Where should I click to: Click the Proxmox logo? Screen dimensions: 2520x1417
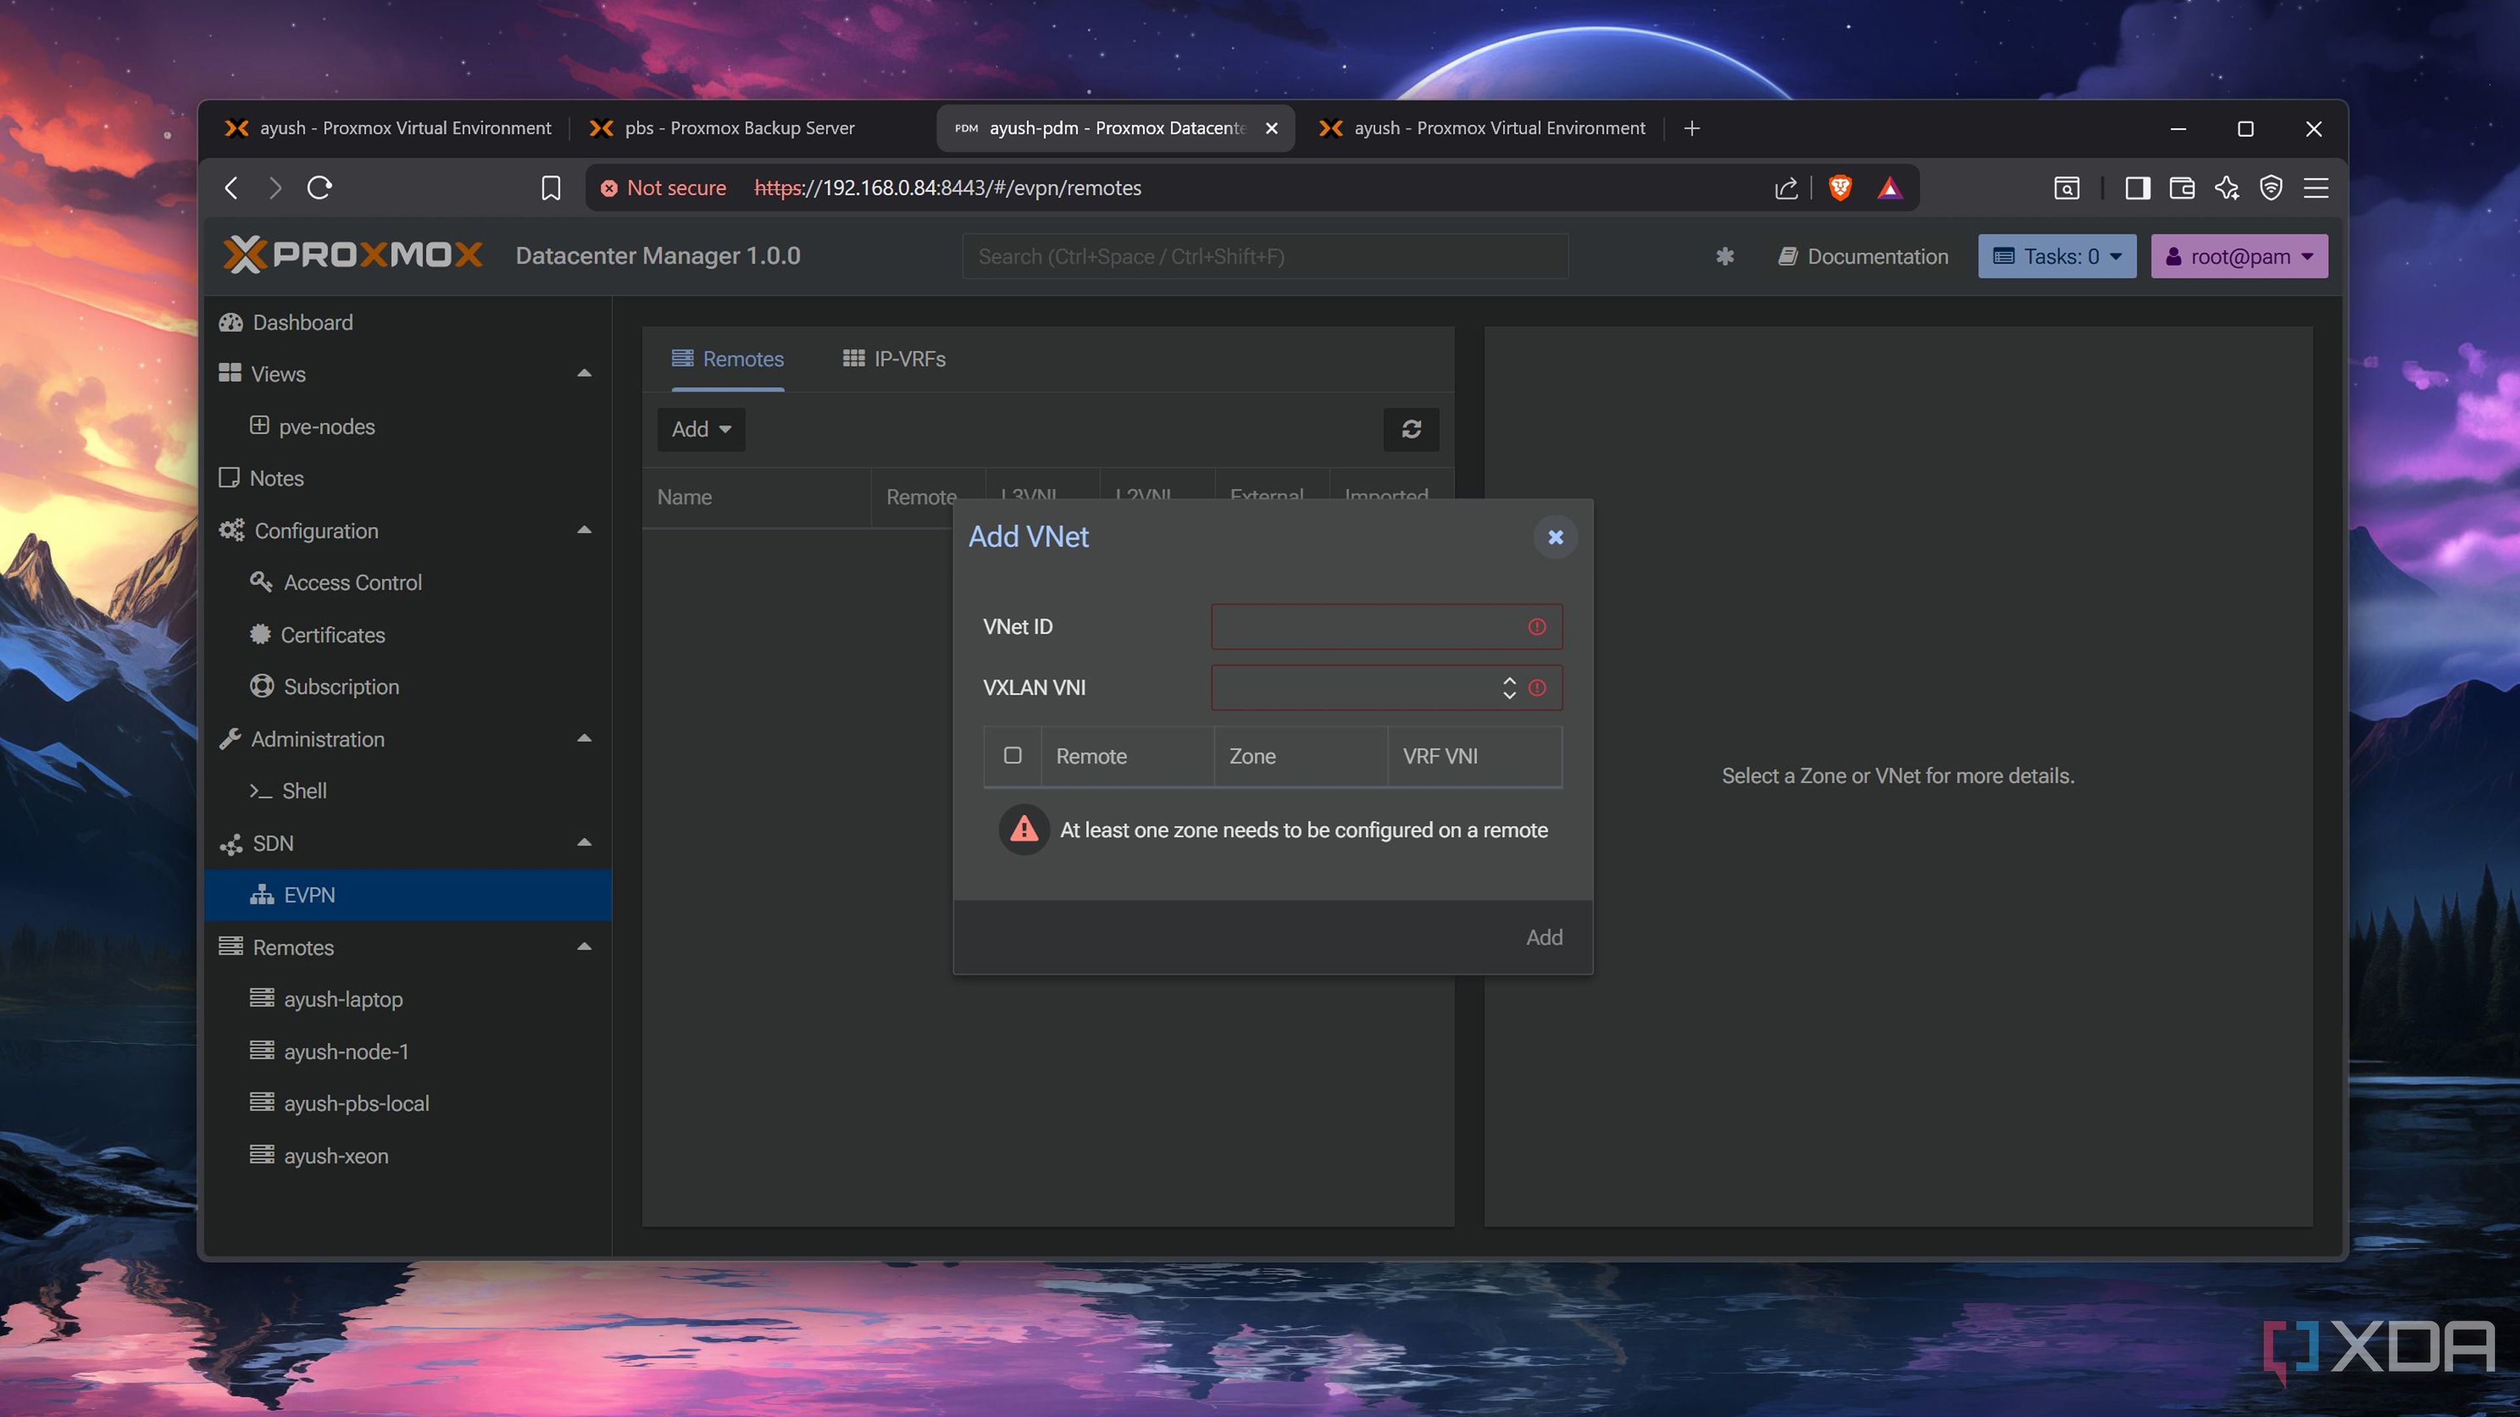pos(353,255)
